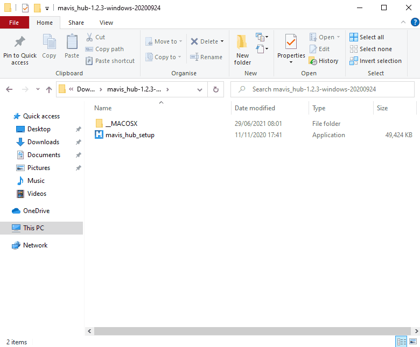
Task: Open file History
Action: pyautogui.click(x=324, y=61)
